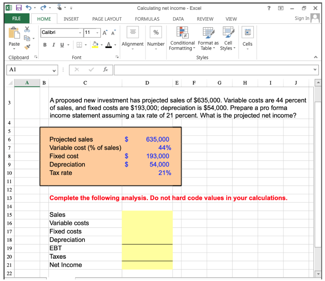Open Conditional Formatting in the Styles group
The image size is (325, 281).
pyautogui.click(x=182, y=38)
